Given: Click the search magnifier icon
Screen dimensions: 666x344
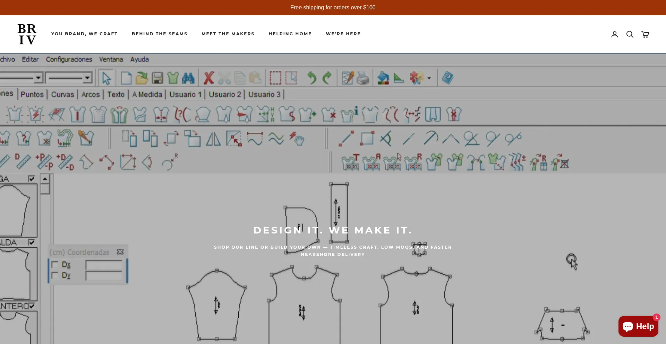Looking at the screenshot, I should pos(630,34).
